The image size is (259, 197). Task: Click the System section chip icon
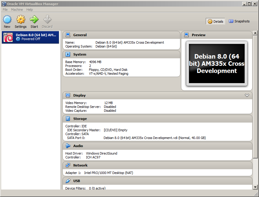[68, 54]
